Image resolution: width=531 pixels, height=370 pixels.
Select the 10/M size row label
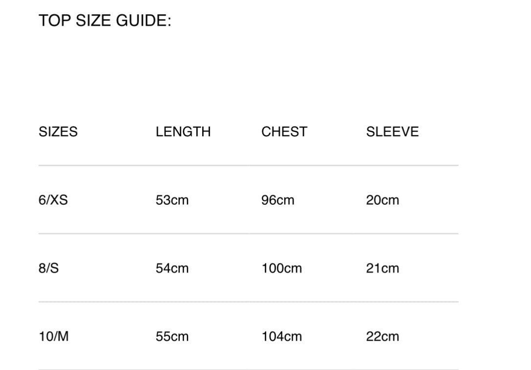tap(54, 336)
